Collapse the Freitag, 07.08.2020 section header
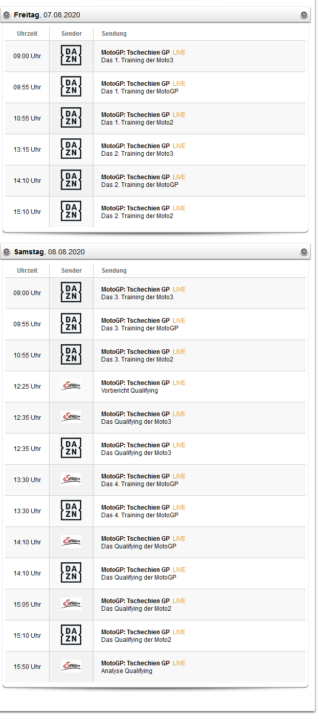Image resolution: width=319 pixels, height=720 pixels. coord(47,15)
